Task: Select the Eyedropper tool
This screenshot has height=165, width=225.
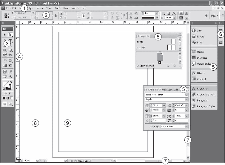Action: pos(10,72)
